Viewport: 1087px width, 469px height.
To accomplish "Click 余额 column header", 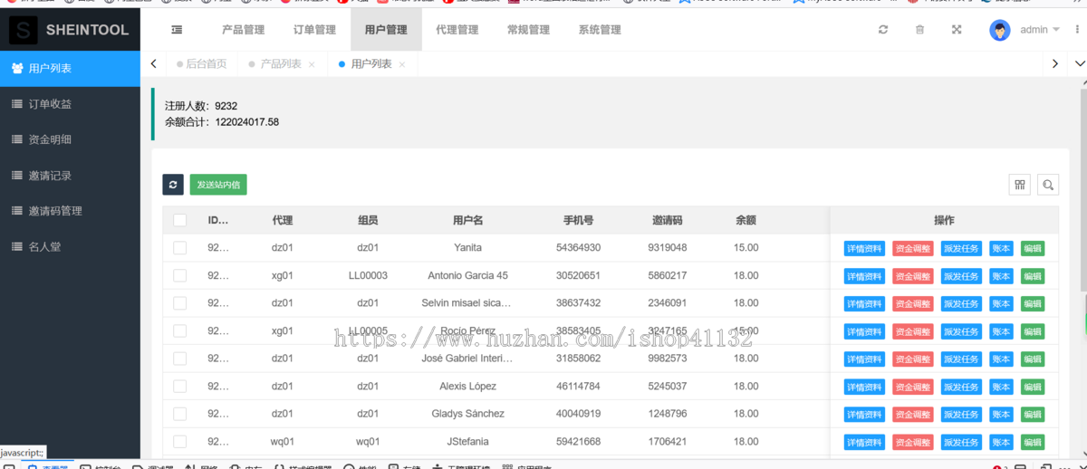I will pyautogui.click(x=746, y=220).
